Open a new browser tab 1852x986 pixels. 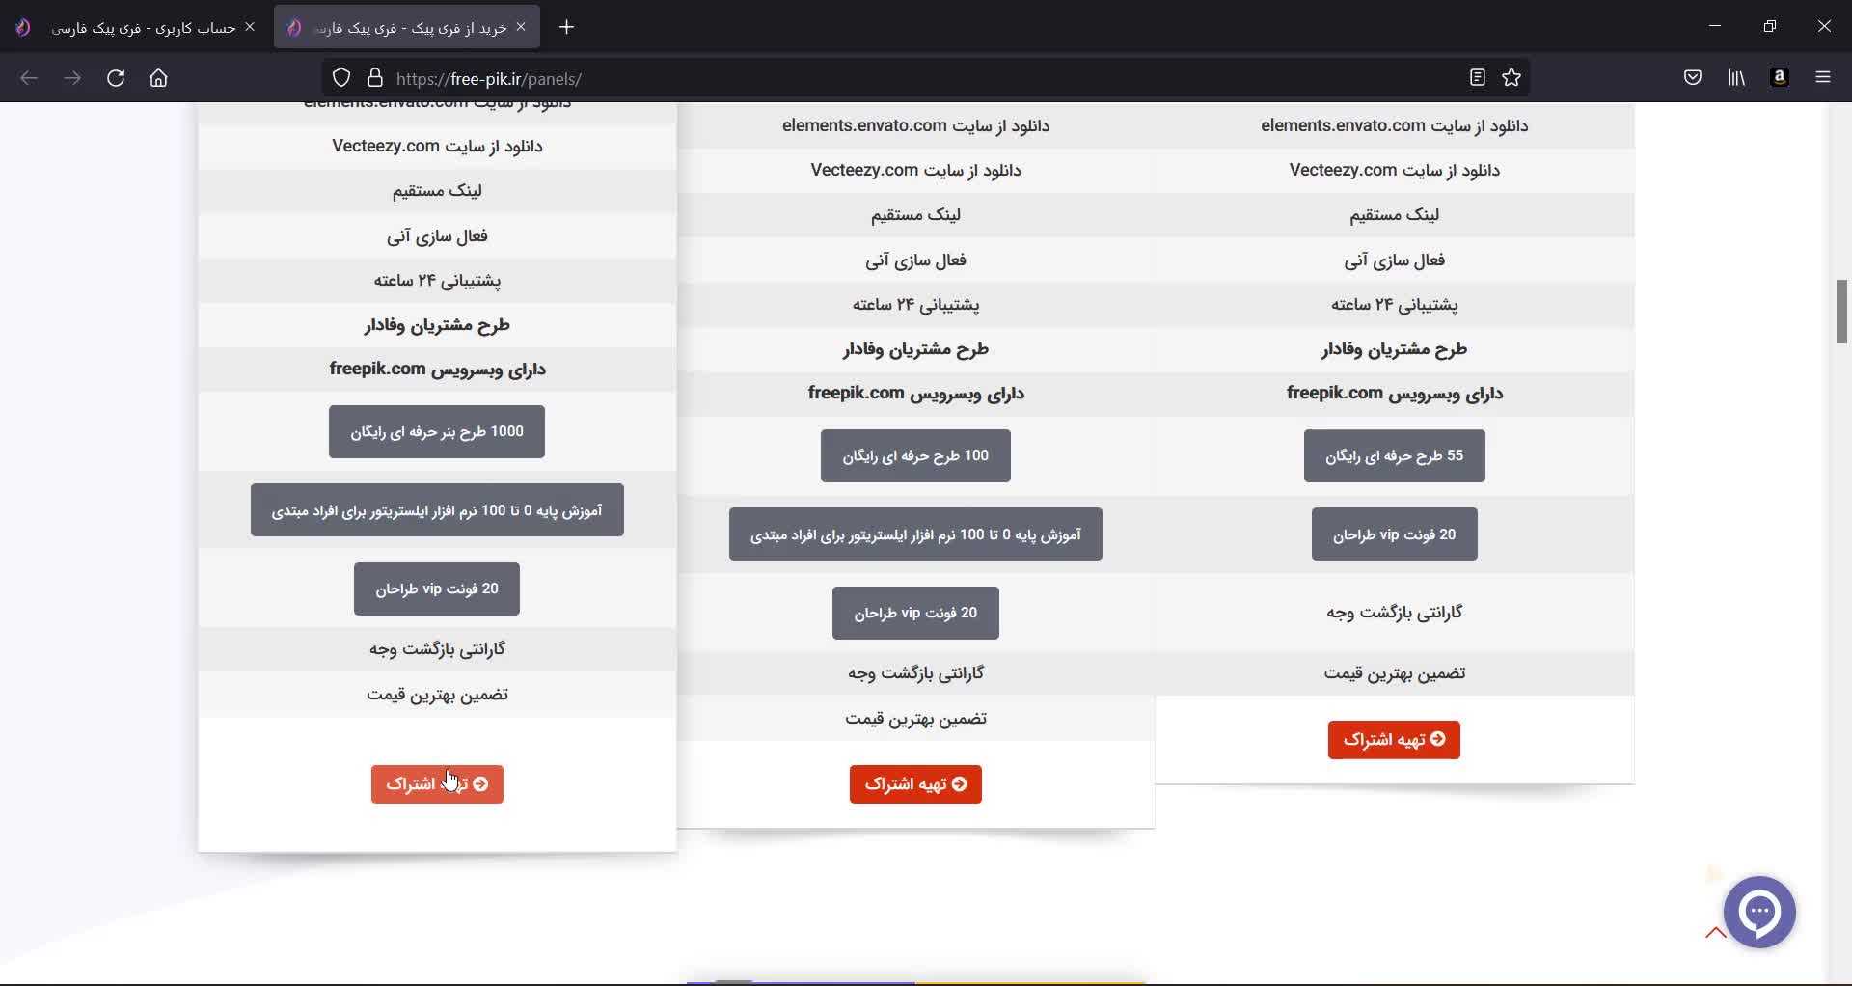click(x=567, y=27)
